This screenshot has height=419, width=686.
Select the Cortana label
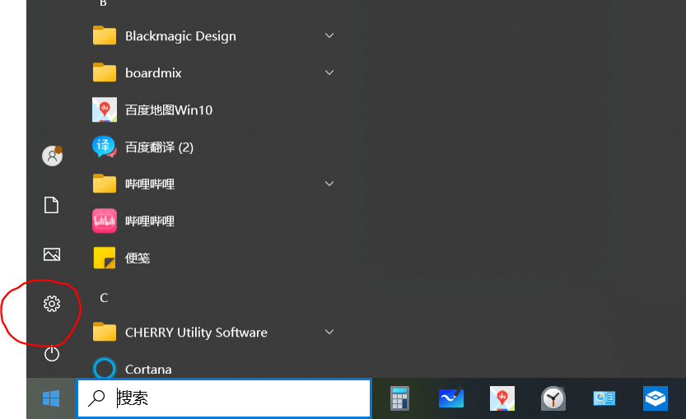(148, 370)
